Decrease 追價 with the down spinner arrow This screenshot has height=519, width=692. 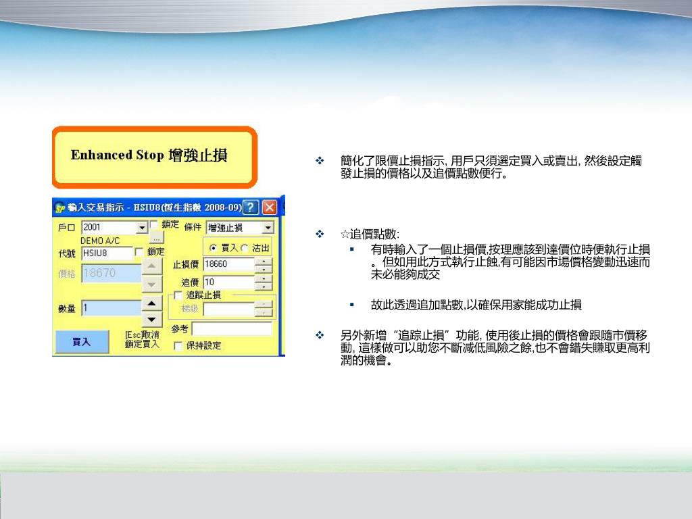[x=264, y=287]
